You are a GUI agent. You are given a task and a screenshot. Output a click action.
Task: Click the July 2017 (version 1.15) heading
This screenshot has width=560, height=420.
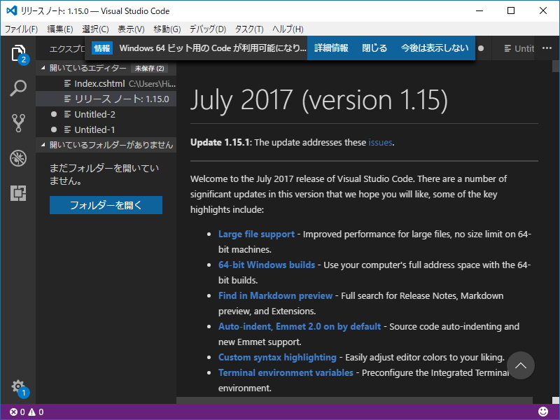click(319, 99)
